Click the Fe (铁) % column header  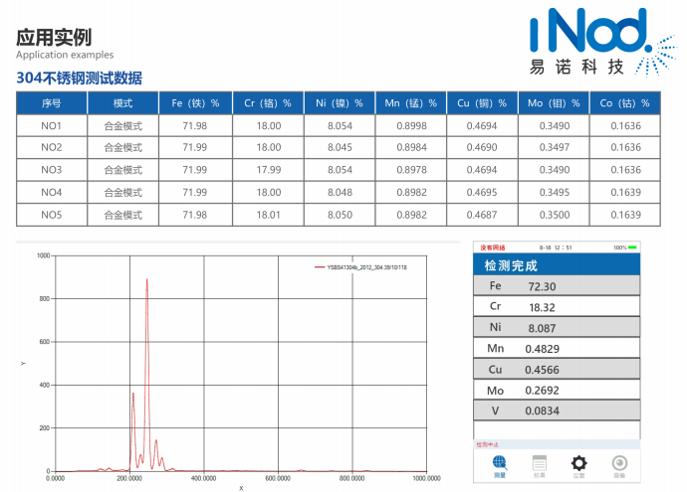pyautogui.click(x=195, y=103)
